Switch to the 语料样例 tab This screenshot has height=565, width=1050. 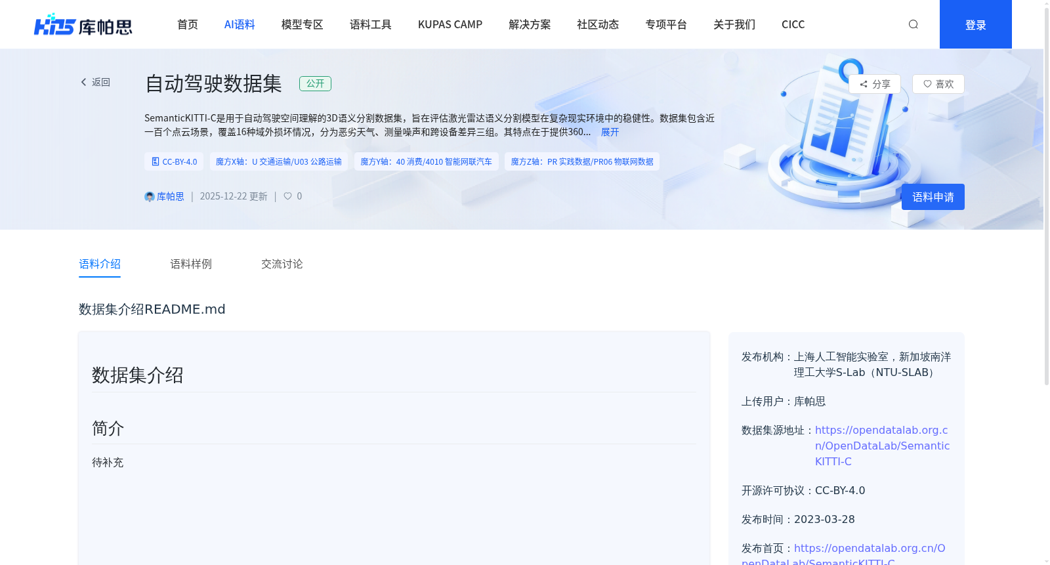pos(191,264)
